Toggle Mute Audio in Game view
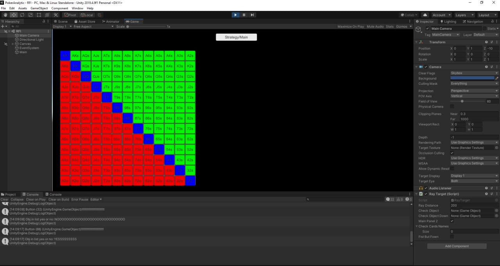 pos(375,27)
